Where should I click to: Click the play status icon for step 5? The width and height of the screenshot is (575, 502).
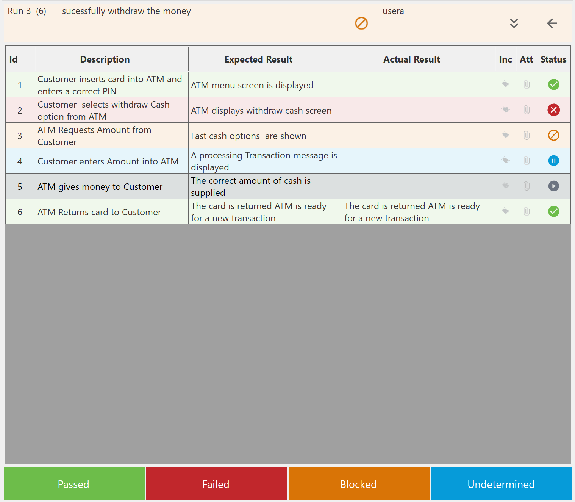click(x=553, y=186)
